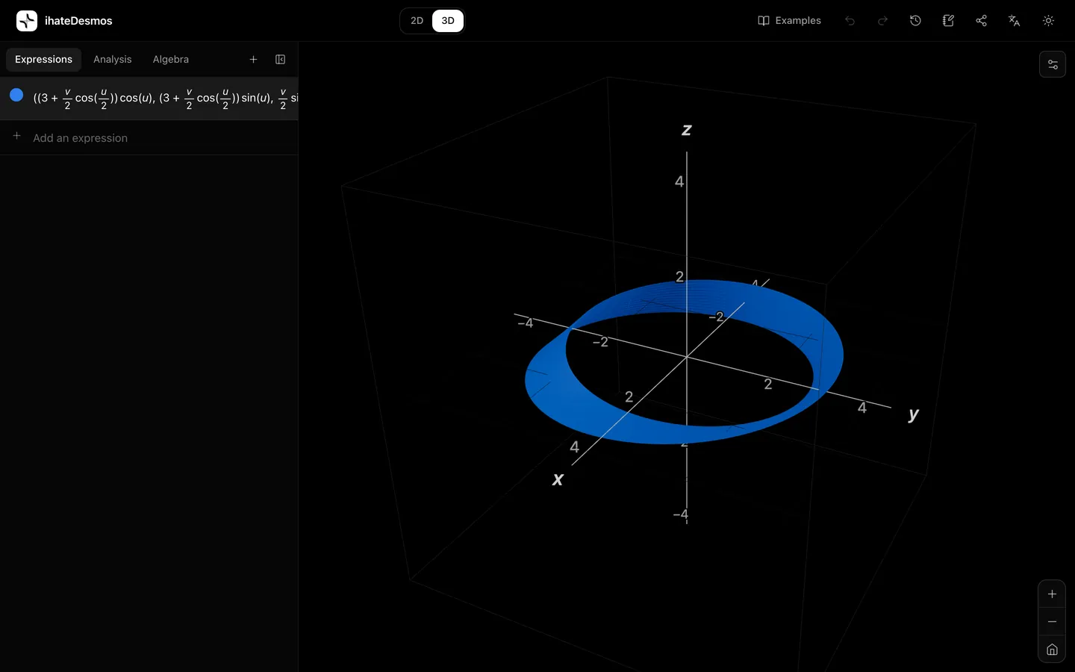Open the history clock icon

pyautogui.click(x=915, y=21)
